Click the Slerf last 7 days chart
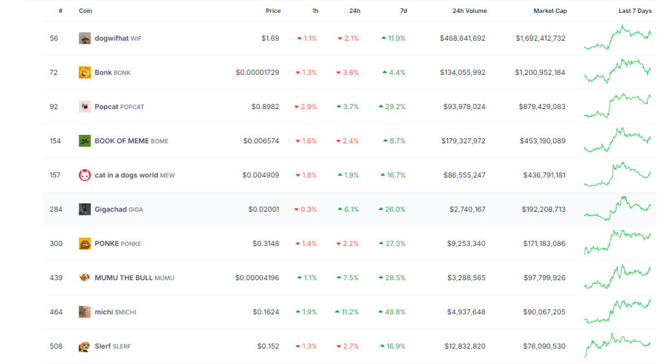This screenshot has height=364, width=661. (617, 345)
